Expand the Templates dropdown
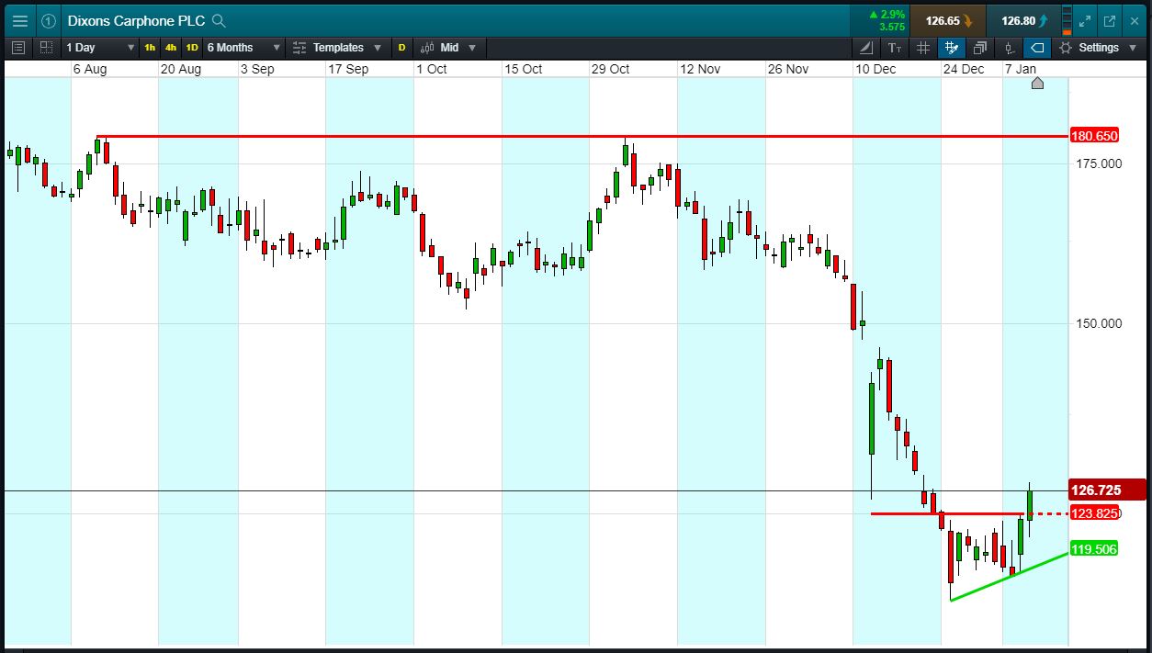Viewport: 1152px width, 653px height. pyautogui.click(x=337, y=48)
